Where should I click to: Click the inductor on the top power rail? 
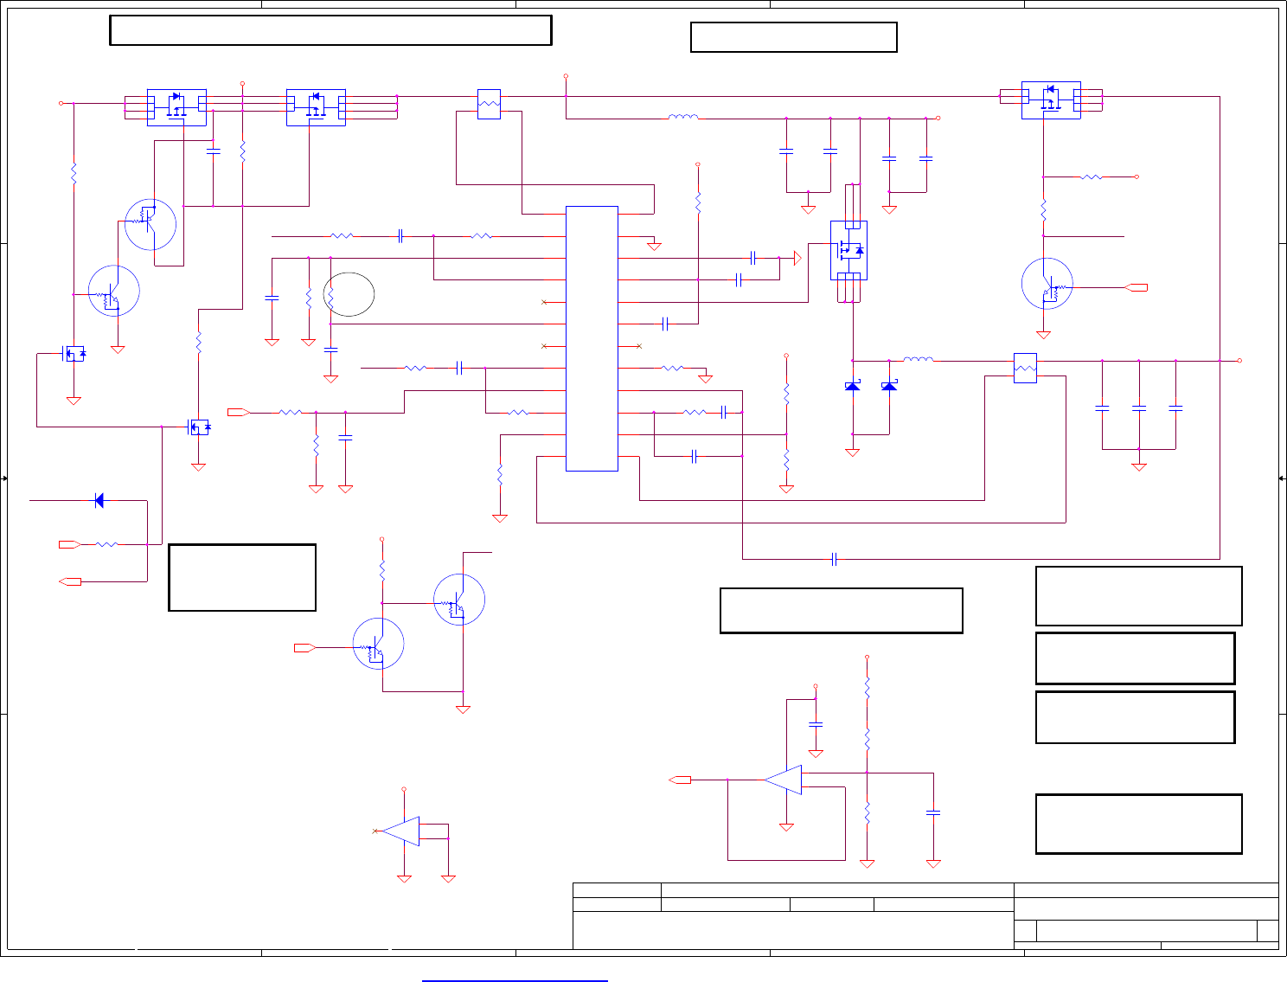683,117
